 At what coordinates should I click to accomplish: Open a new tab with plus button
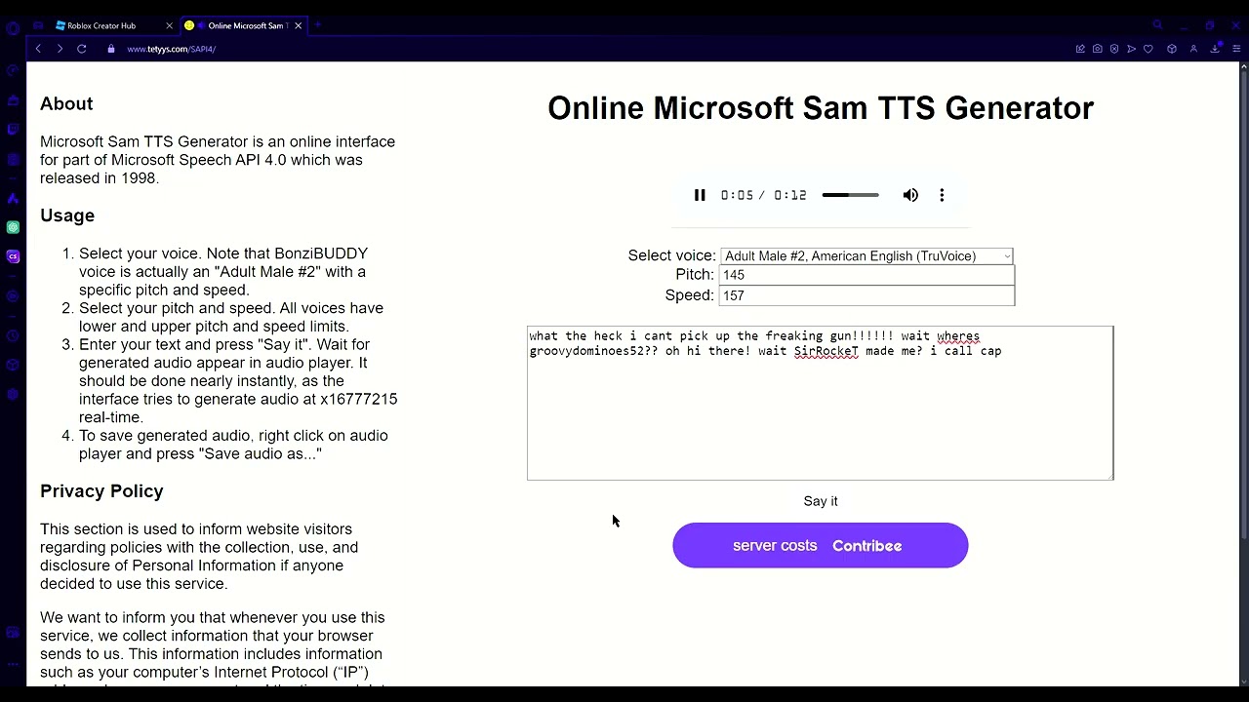pos(317,25)
